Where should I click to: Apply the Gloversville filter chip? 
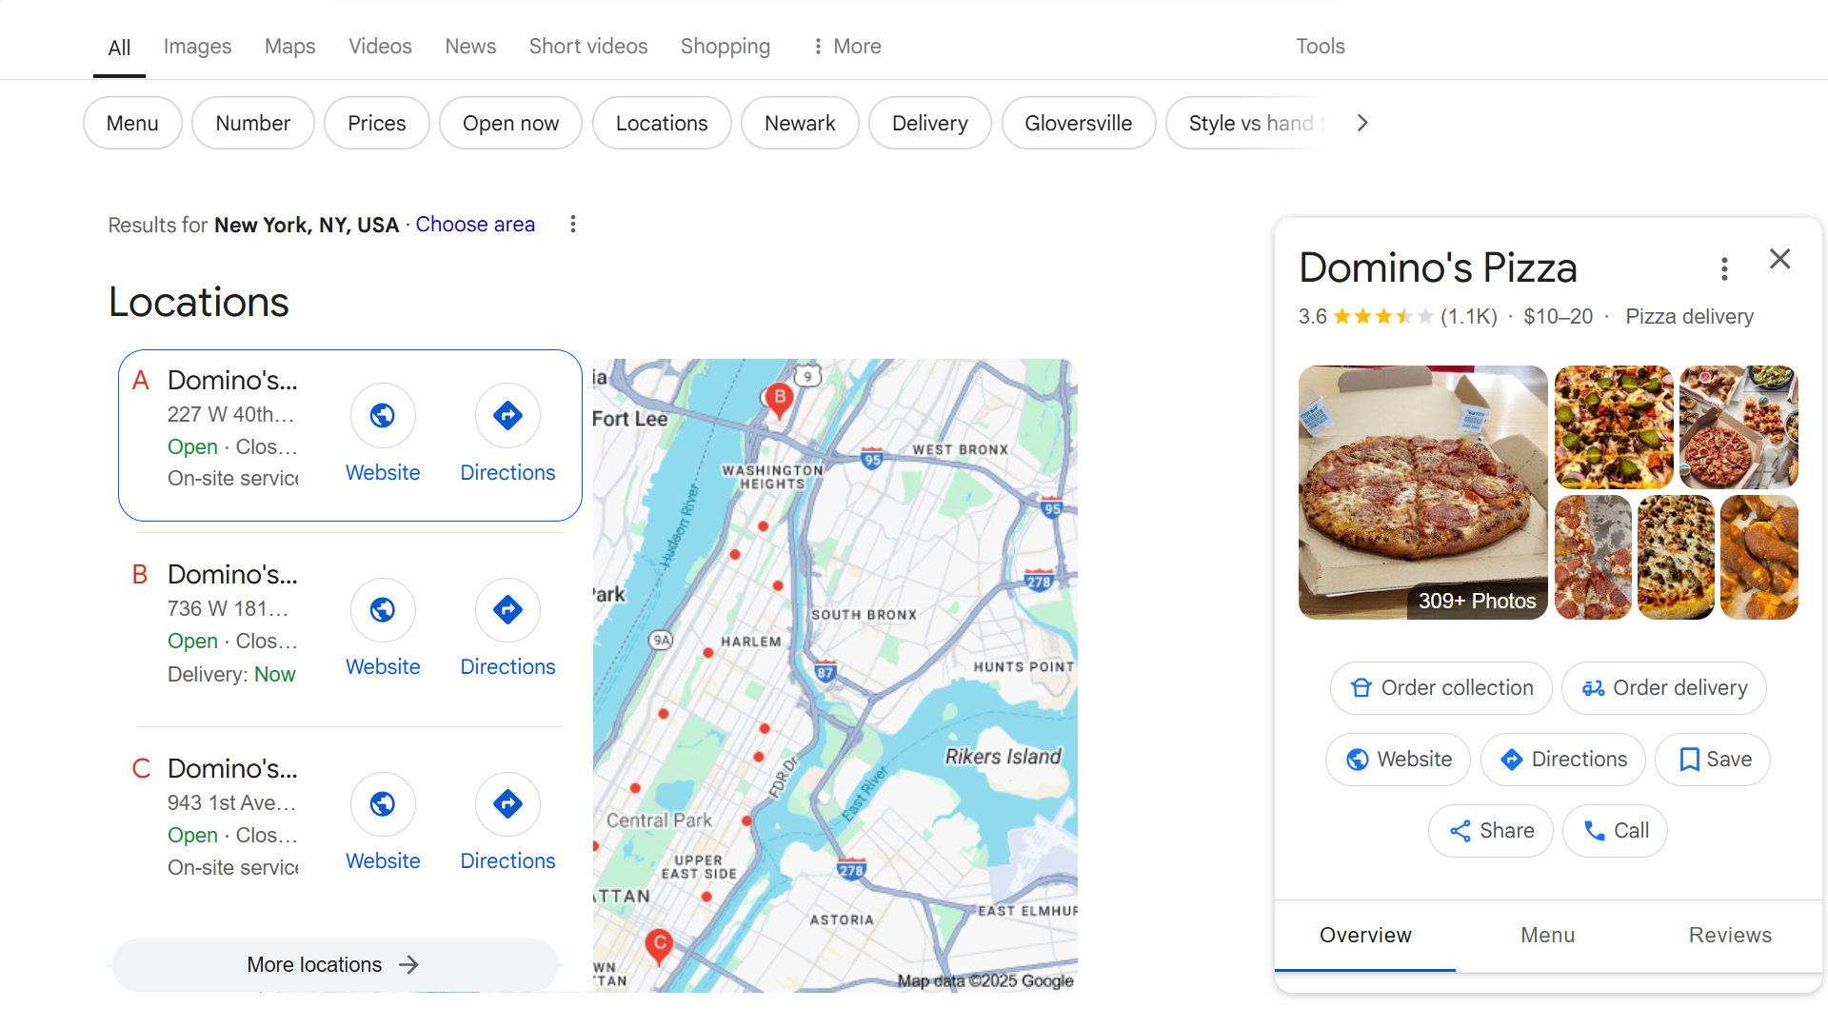[1078, 124]
